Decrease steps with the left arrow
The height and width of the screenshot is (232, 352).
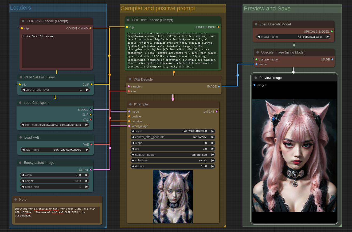(133, 143)
